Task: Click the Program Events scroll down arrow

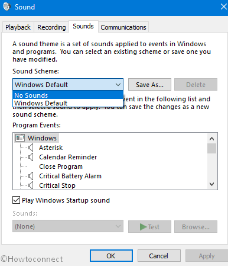Action: [211, 184]
